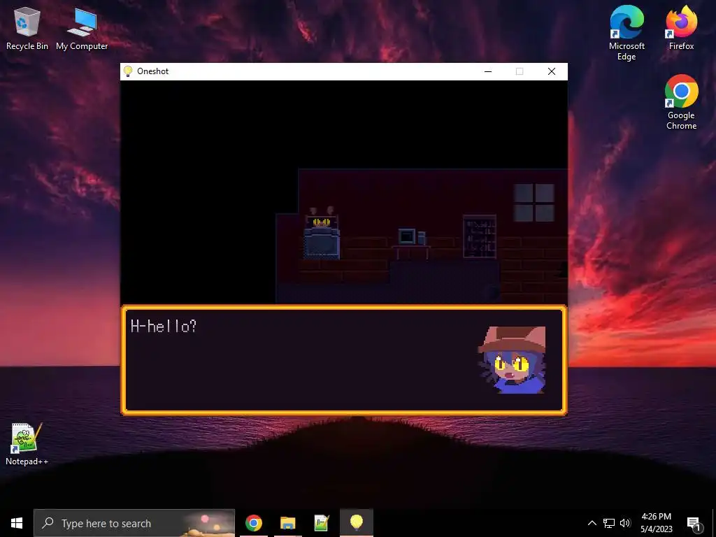Screen dimensions: 716x537
Task: Show hidden system tray icons
Action: point(592,523)
